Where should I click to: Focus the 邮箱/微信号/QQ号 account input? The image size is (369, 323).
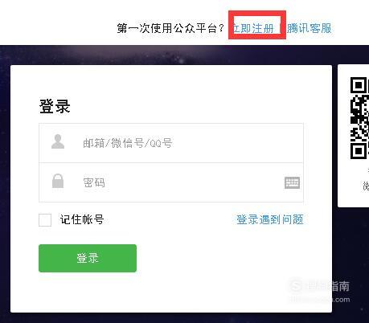click(171, 143)
